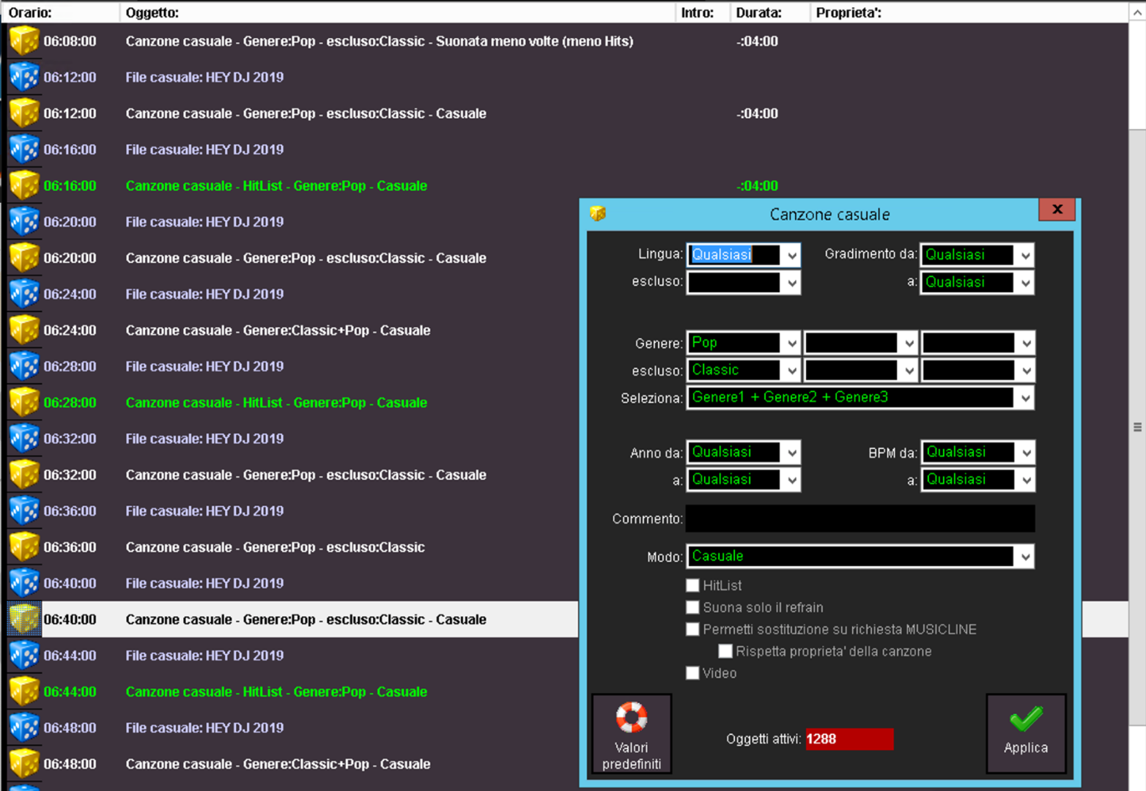Select yellow dice icon of green 06:16:00 row
Image resolution: width=1146 pixels, height=791 pixels.
coord(23,185)
